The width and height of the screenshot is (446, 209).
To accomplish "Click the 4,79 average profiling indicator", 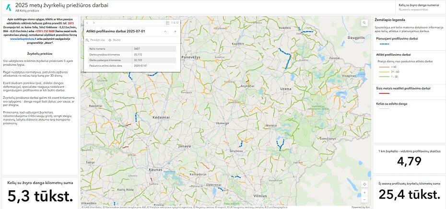I will tap(409, 161).
